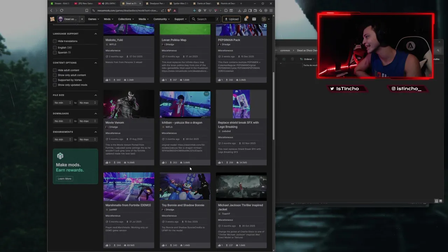Open the Support menu
The width and height of the screenshot is (448, 252).
(180, 19)
